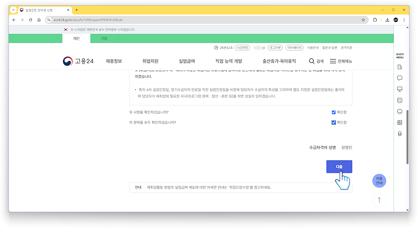Click the 고용24 logo
The height and width of the screenshot is (228, 418).
point(78,61)
